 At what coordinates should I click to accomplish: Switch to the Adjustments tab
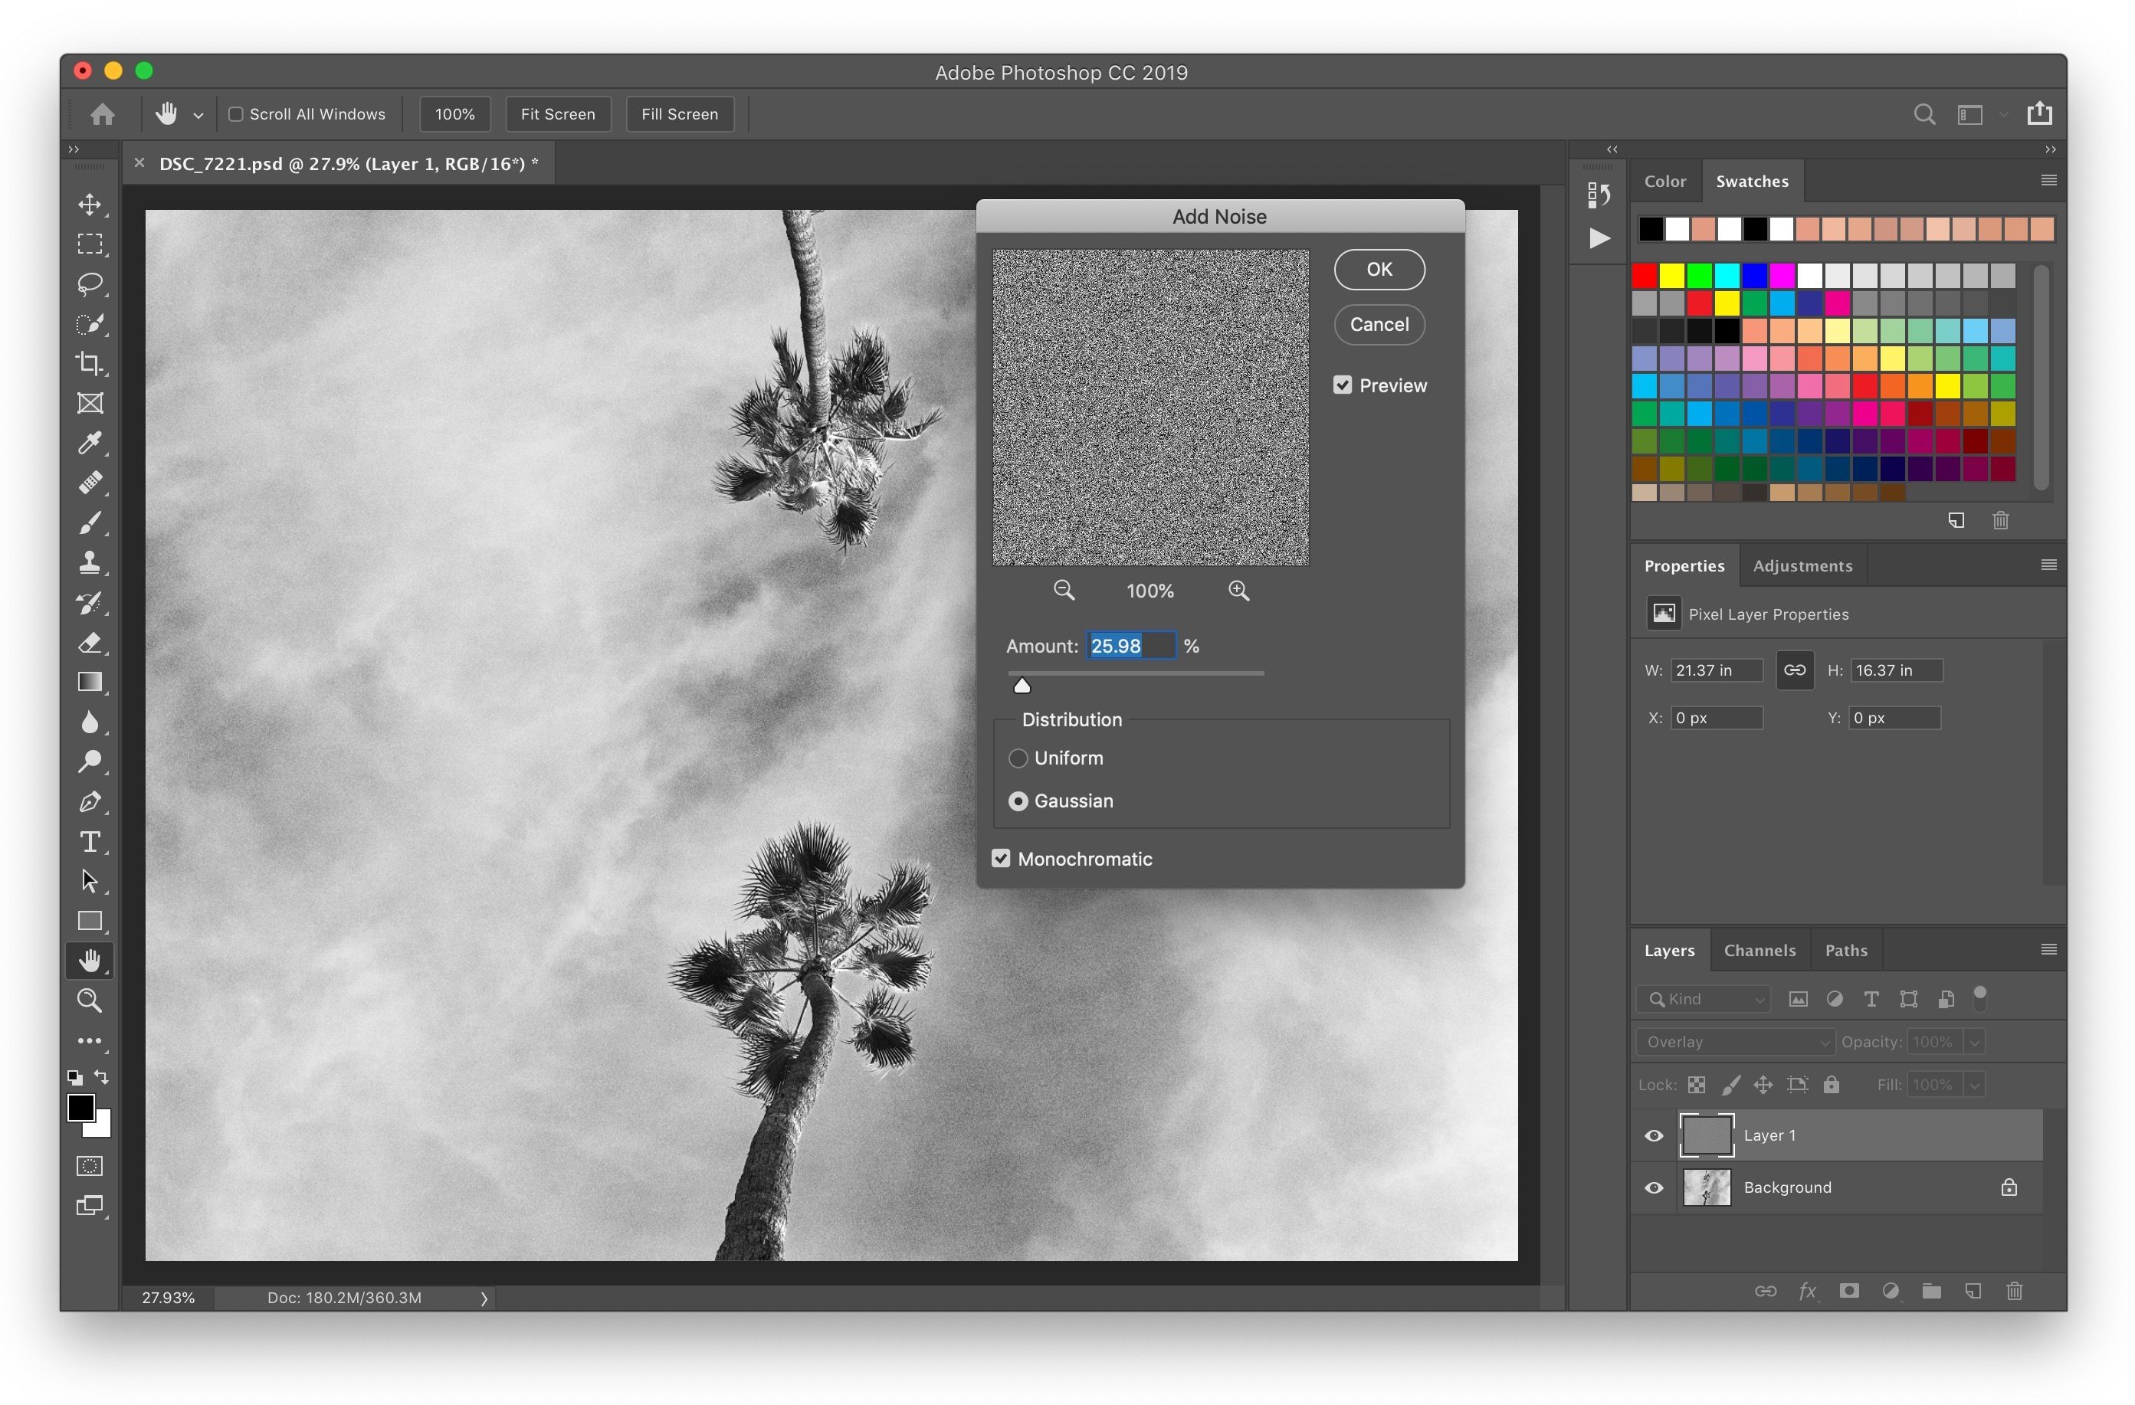[x=1801, y=565]
